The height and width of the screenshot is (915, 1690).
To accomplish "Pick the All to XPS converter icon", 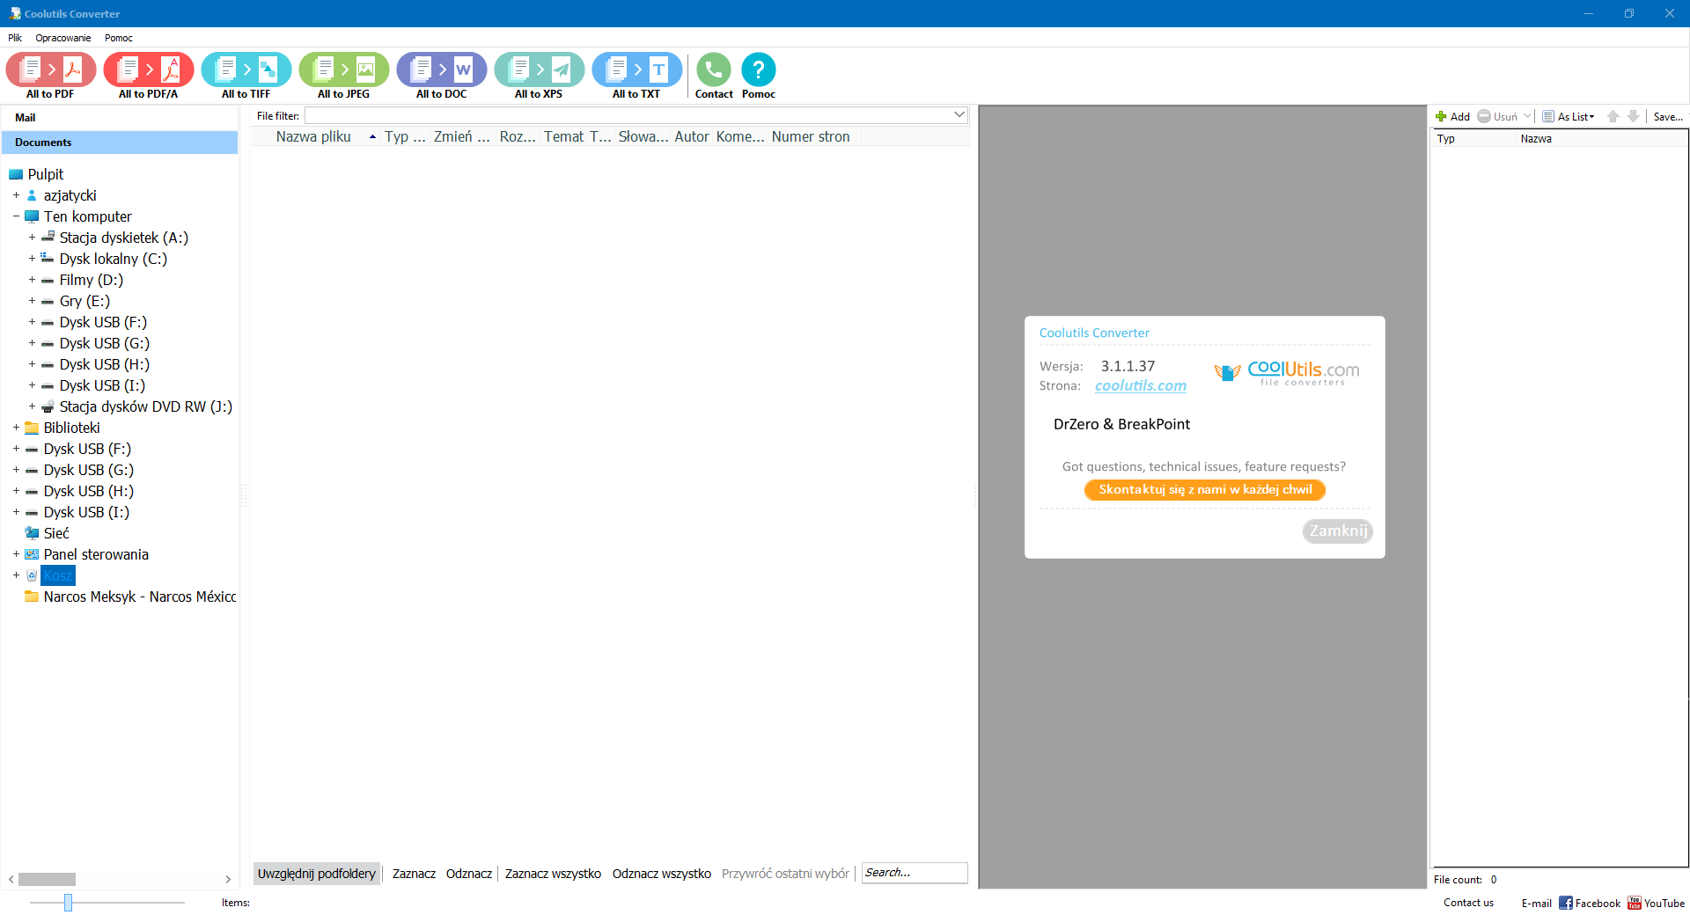I will pos(540,70).
